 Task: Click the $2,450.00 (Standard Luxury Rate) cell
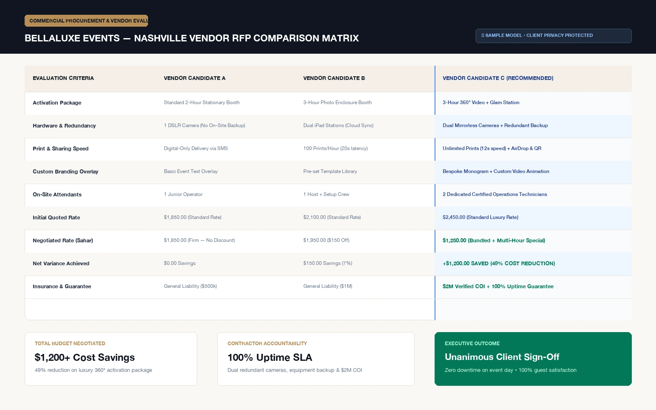coord(481,217)
